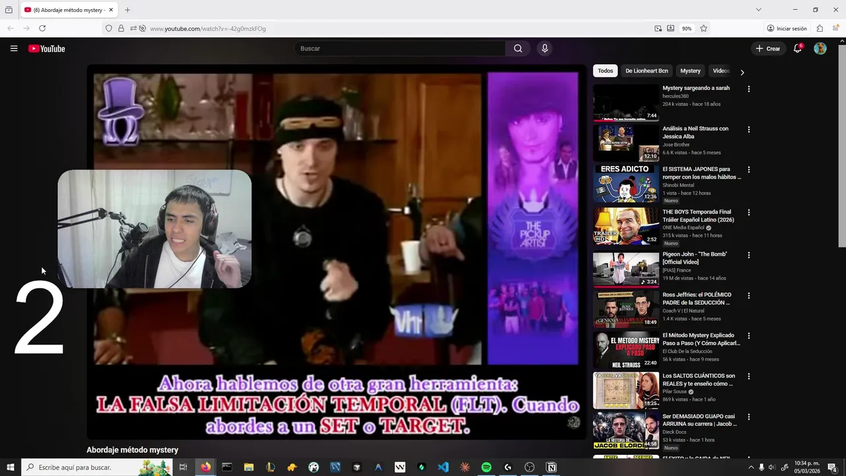The image size is (846, 476).
Task: Go forward in browser history
Action: pos(26,28)
